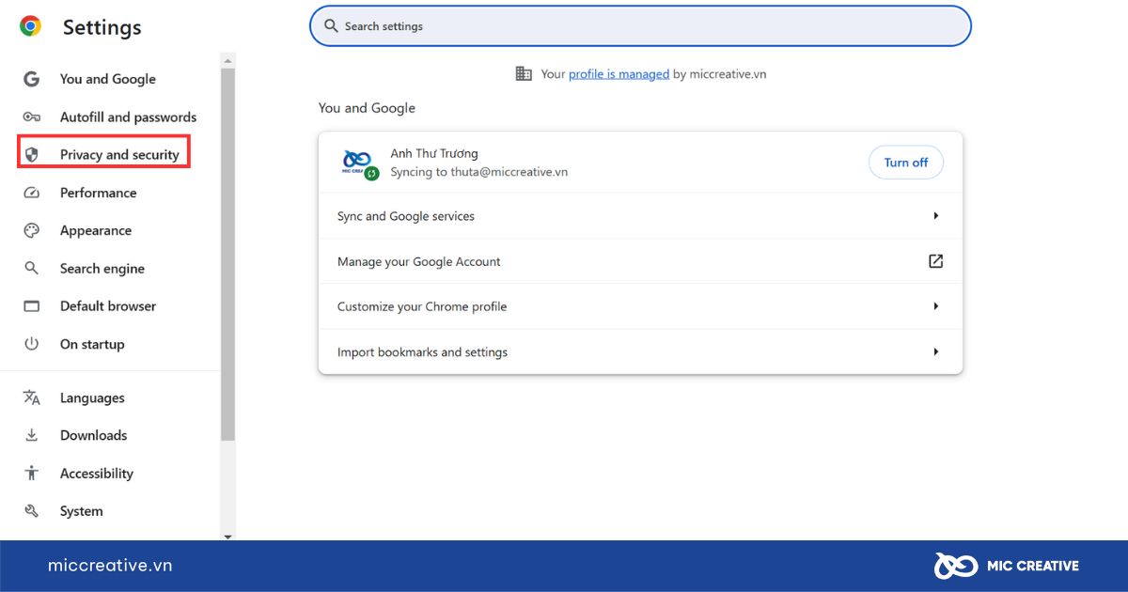
Task: Click the person icon for Accessibility
Action: coord(32,474)
